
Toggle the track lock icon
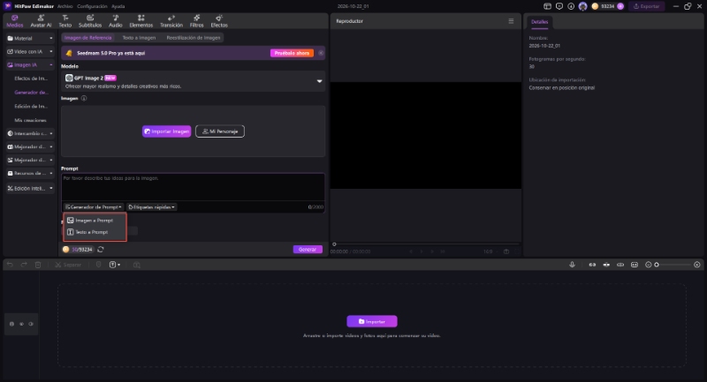11,324
